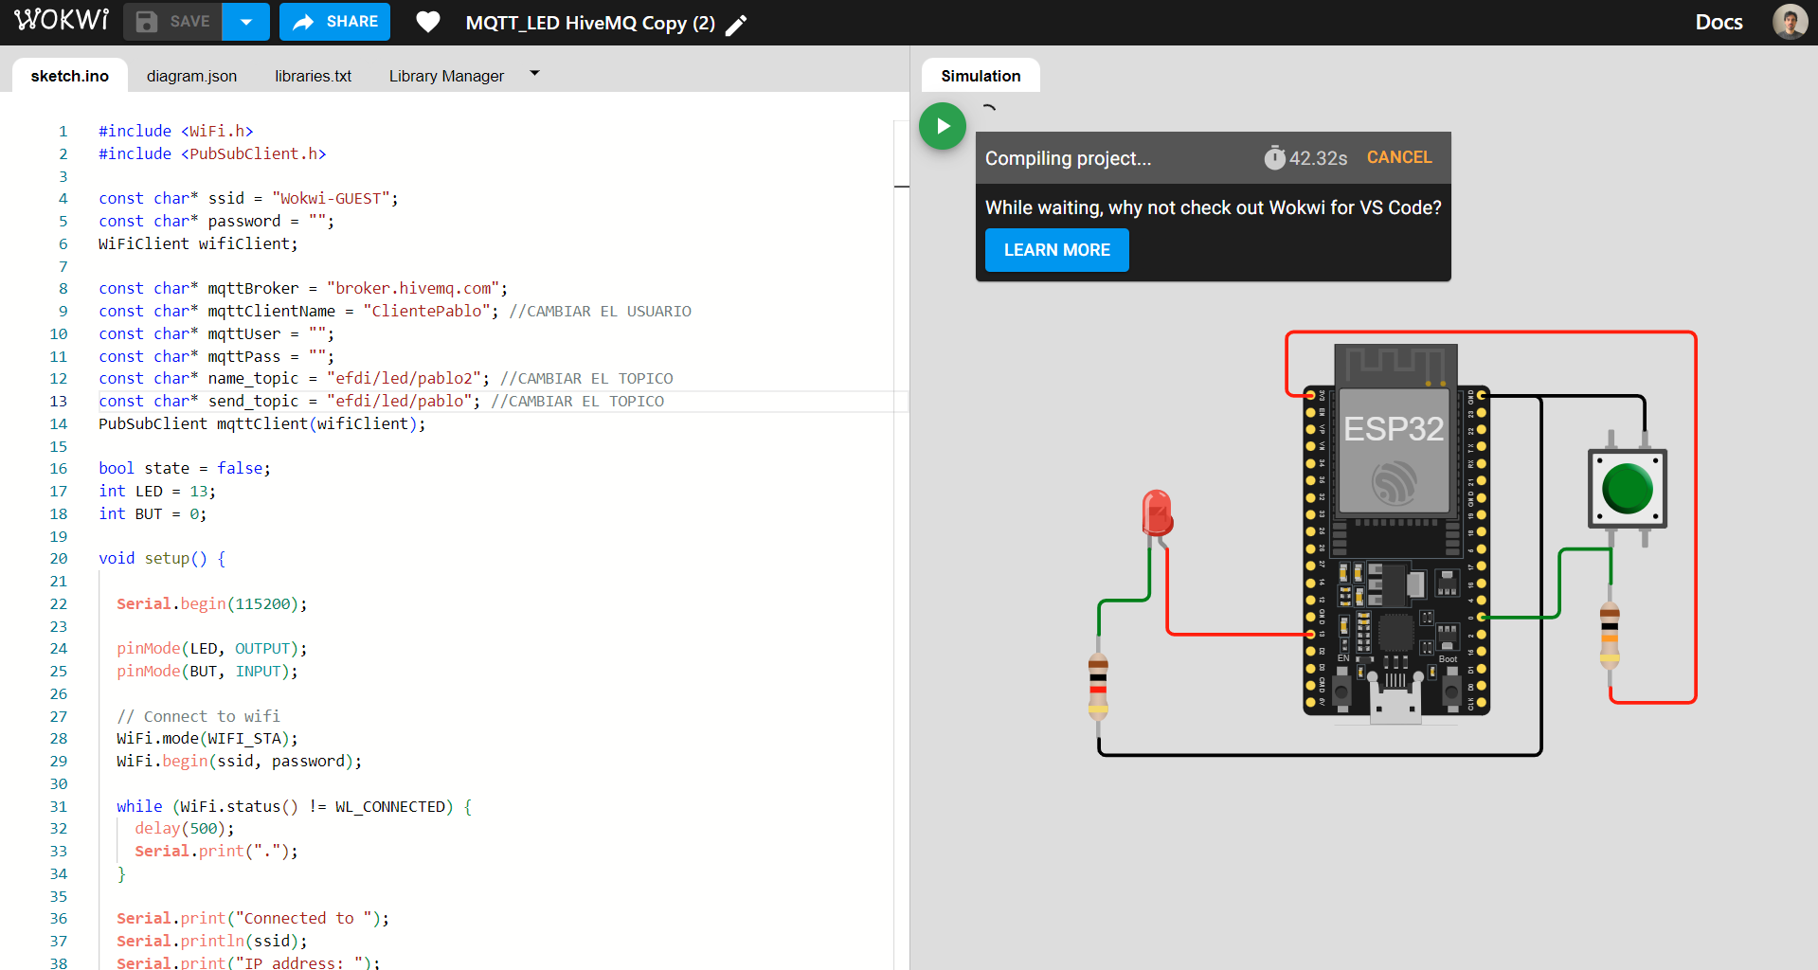This screenshot has height=970, width=1818.
Task: Click line 13 send_topic declaration
Action: coord(381,402)
